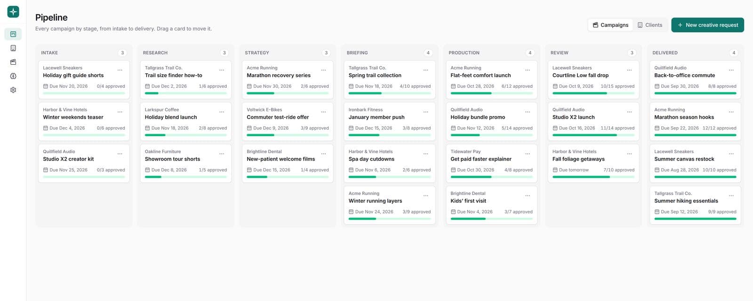Open options menu for Summer hiking essentials
753x301 pixels.
pyautogui.click(x=731, y=195)
